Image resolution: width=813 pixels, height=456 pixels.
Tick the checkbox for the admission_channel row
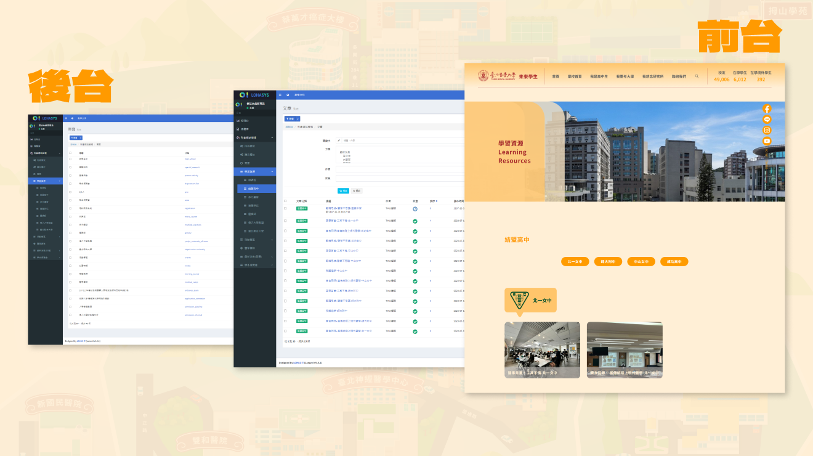[x=70, y=314]
